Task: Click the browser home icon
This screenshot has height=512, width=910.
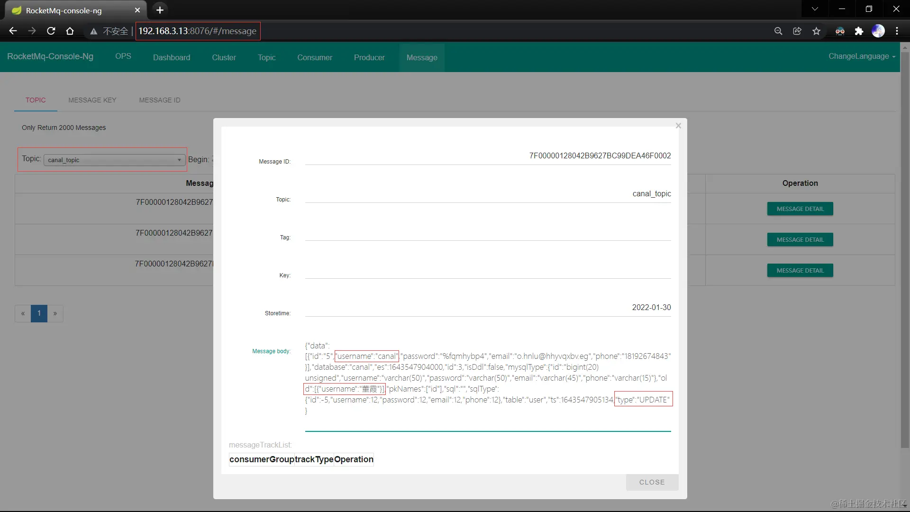Action: coord(70,31)
